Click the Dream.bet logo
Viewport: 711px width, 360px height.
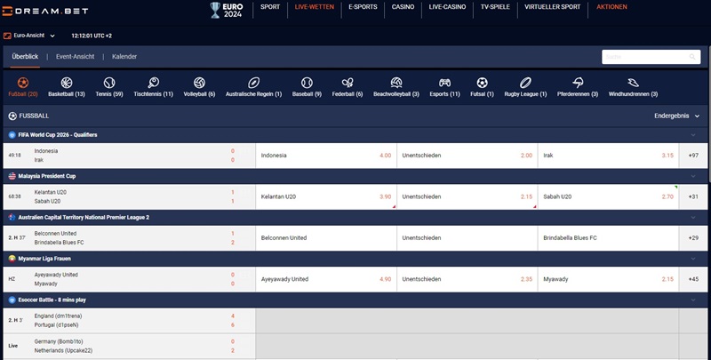coord(45,11)
